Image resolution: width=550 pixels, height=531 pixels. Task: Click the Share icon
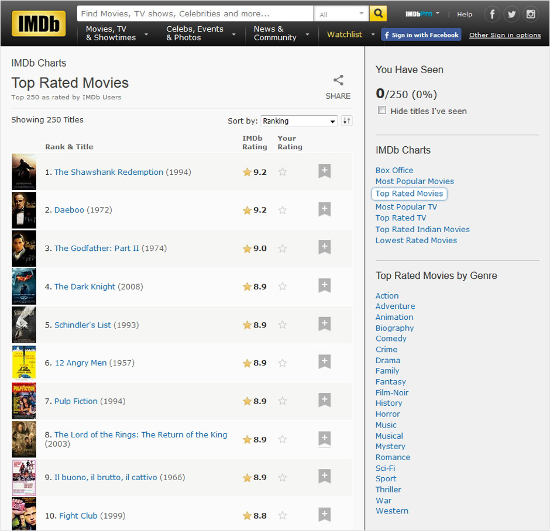[x=338, y=81]
